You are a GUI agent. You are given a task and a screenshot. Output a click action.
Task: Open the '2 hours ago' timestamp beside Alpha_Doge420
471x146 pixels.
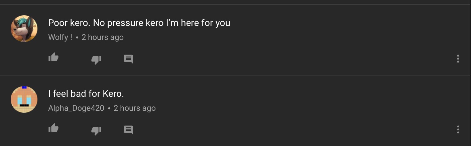[135, 108]
